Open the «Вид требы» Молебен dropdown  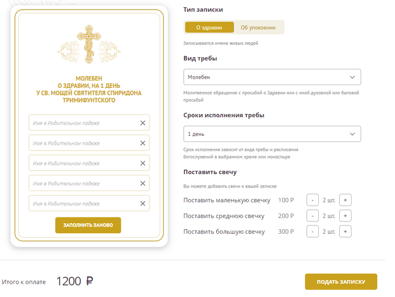(272, 77)
